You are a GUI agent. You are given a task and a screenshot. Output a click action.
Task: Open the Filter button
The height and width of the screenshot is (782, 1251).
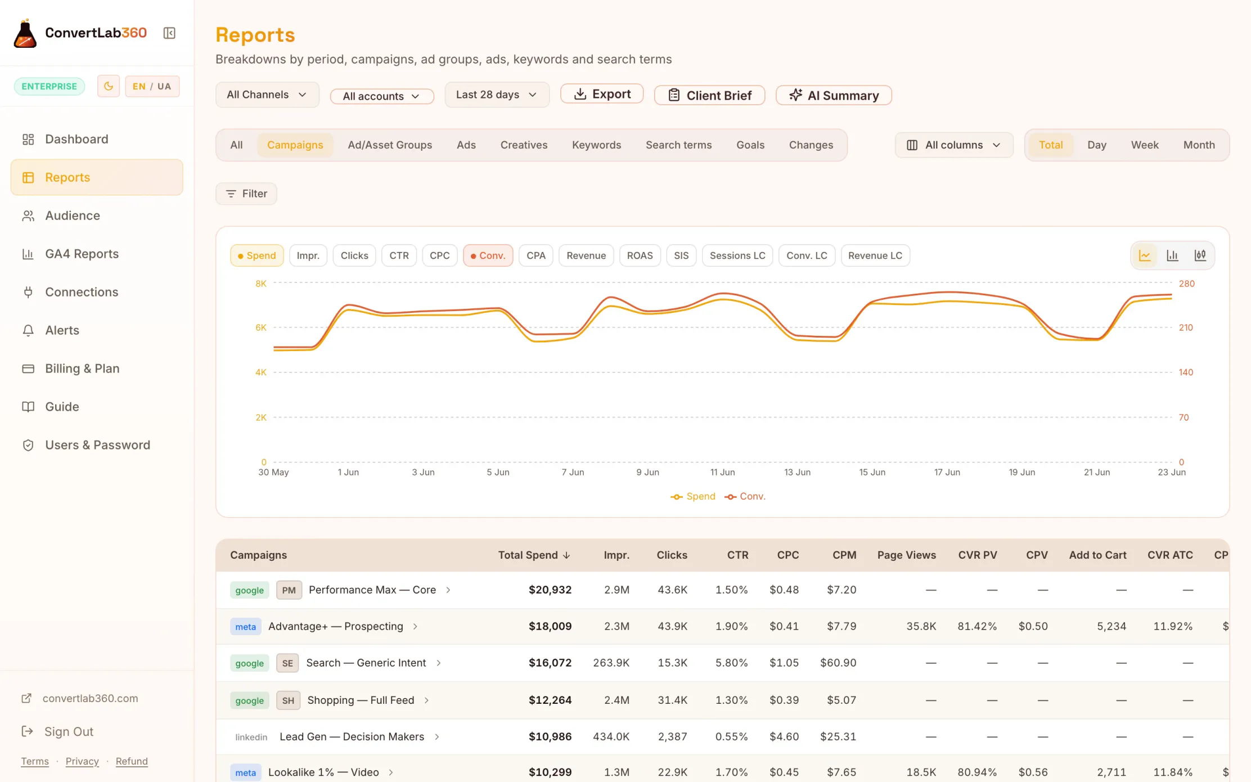pyautogui.click(x=246, y=194)
